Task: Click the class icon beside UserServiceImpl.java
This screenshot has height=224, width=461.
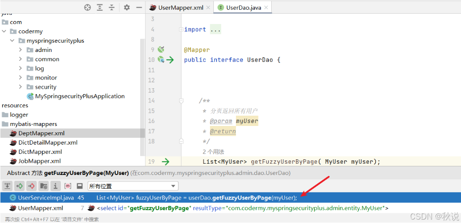Action: [13, 198]
